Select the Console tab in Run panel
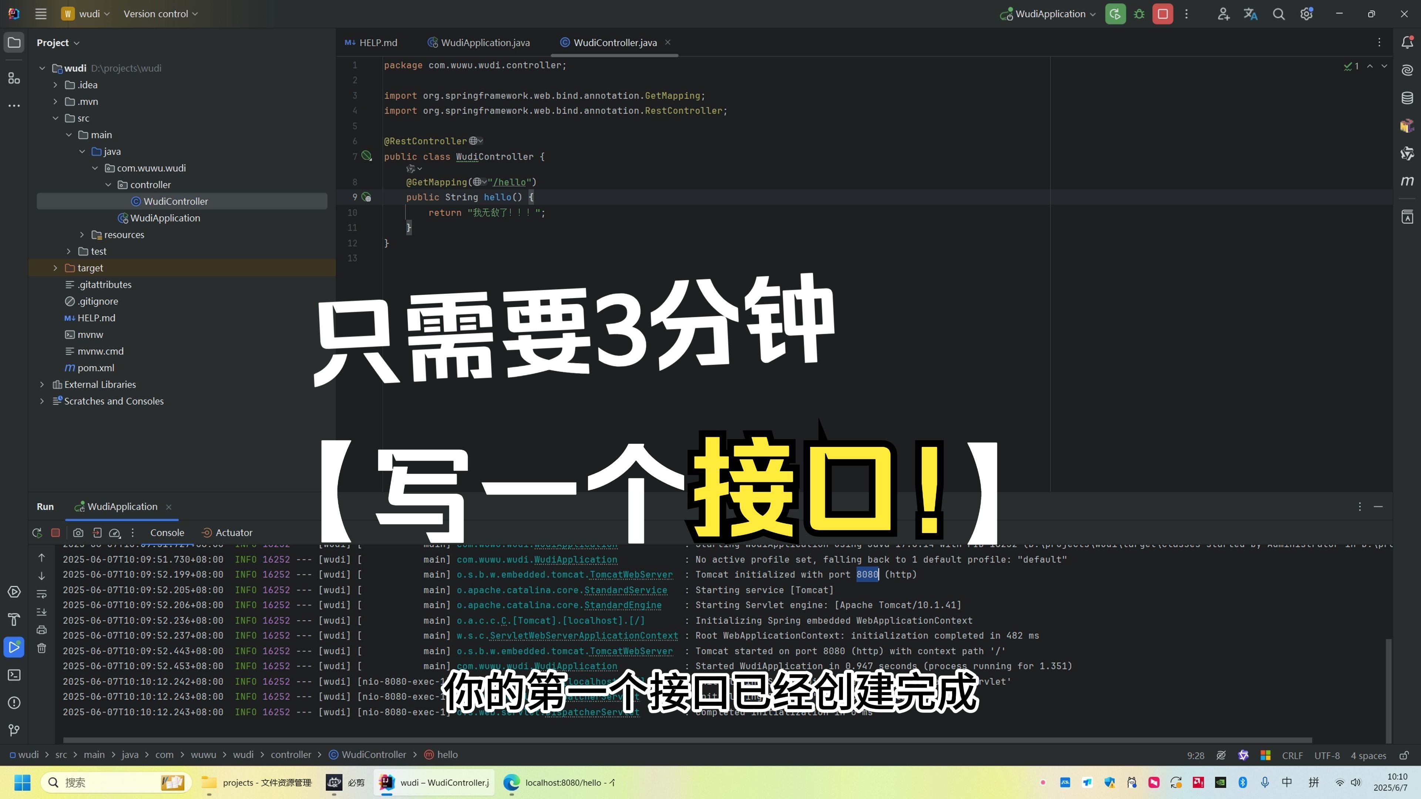The width and height of the screenshot is (1421, 799). [167, 533]
